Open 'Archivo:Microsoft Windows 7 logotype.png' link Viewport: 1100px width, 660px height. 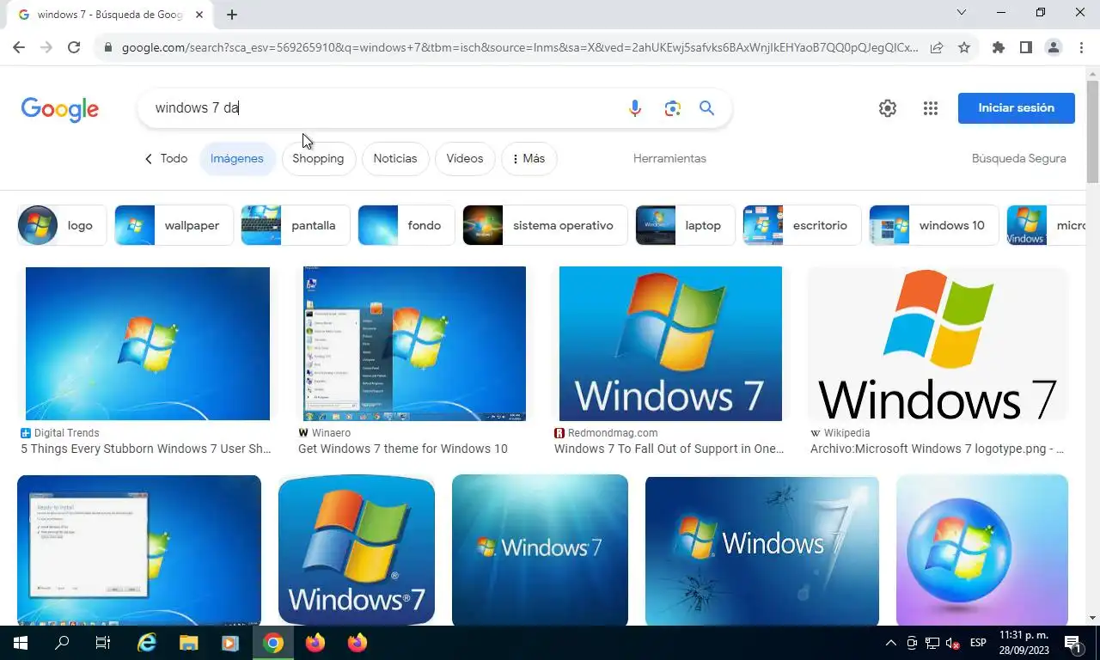938,449
